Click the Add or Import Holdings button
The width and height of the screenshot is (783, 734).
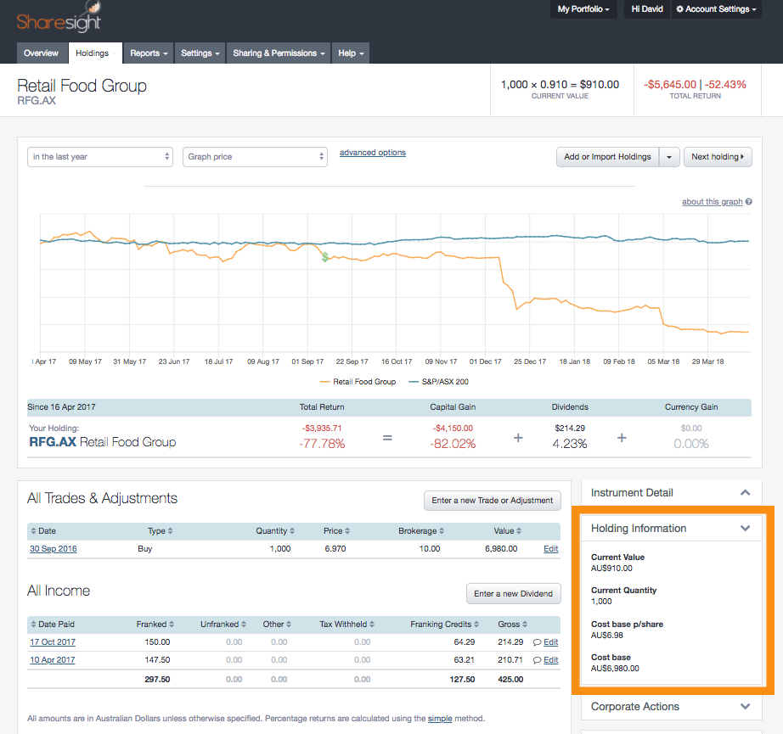point(607,157)
